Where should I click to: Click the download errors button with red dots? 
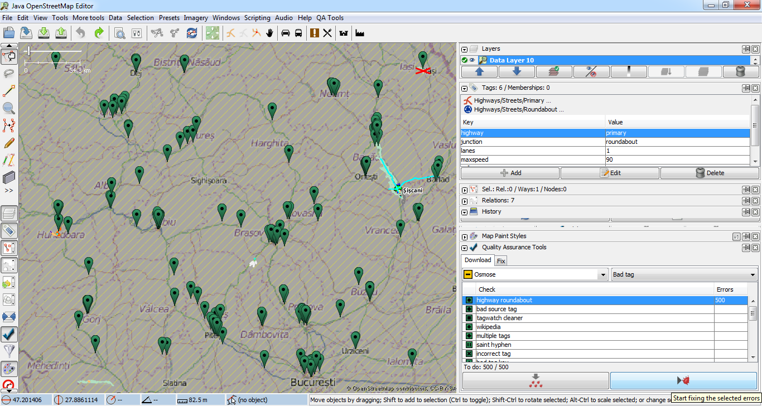(x=536, y=380)
